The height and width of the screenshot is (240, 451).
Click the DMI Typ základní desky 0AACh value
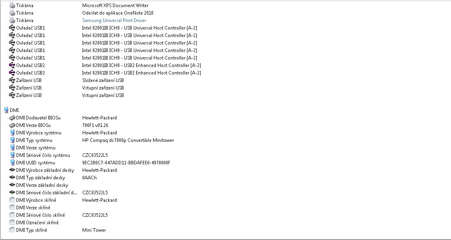89,178
